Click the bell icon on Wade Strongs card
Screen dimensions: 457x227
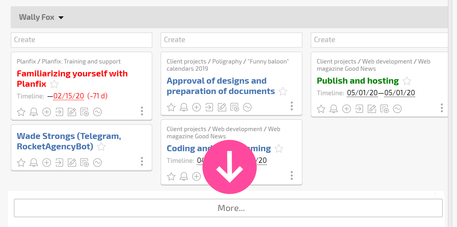tap(34, 163)
